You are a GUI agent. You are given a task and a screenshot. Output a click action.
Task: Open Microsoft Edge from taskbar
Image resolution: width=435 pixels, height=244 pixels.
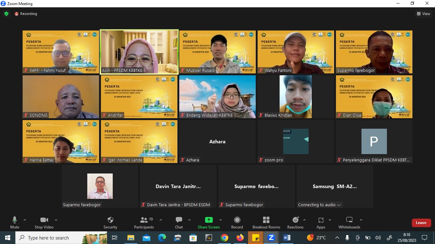click(x=162, y=238)
